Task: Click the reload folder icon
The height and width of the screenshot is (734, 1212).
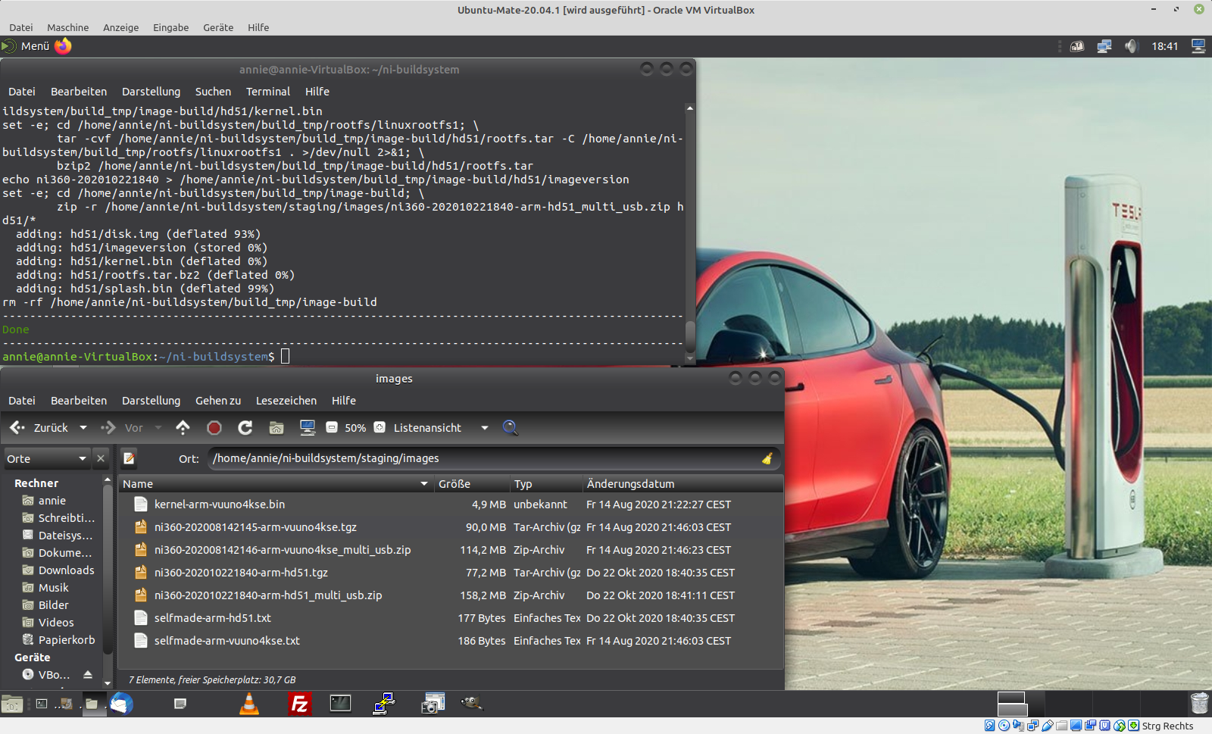Action: [x=245, y=428]
